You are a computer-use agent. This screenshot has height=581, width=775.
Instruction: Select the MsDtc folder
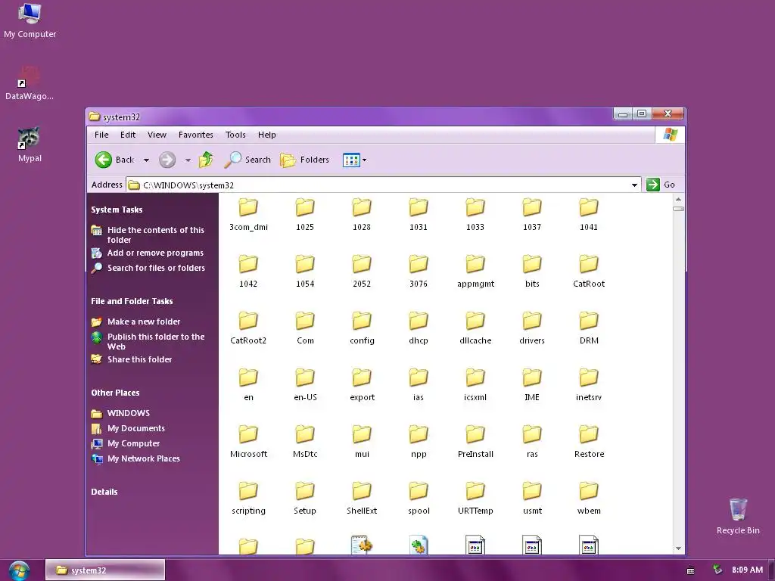(x=305, y=442)
